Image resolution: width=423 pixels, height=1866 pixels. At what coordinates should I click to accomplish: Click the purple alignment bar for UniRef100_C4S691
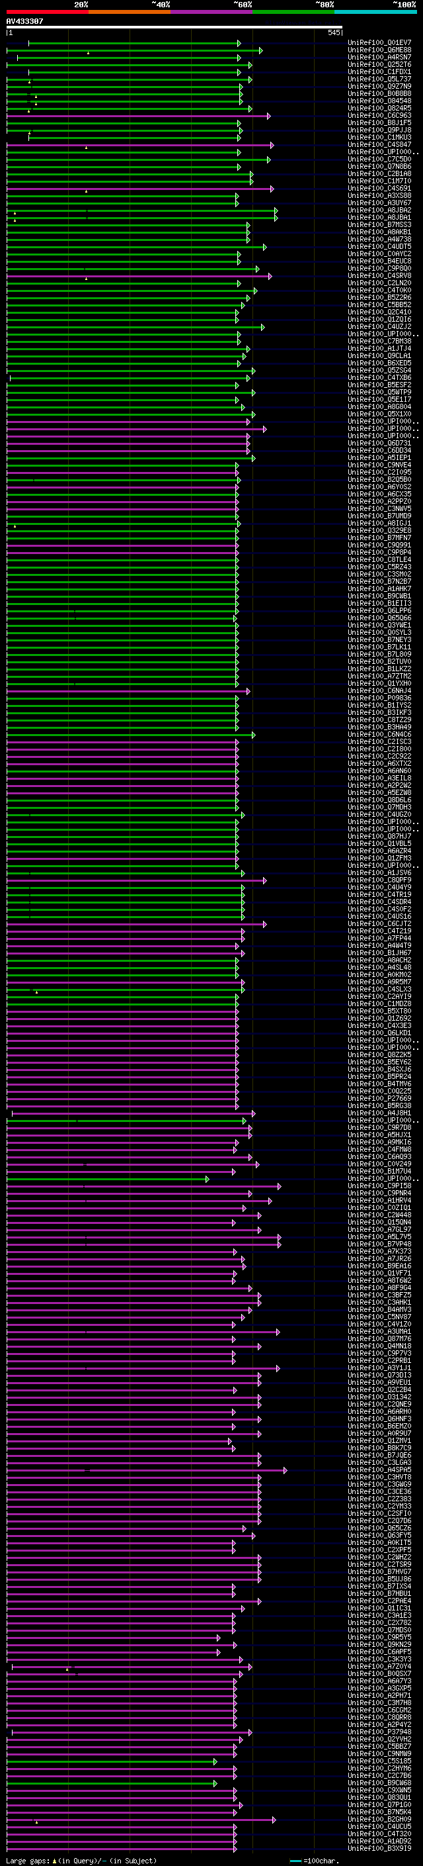(140, 189)
